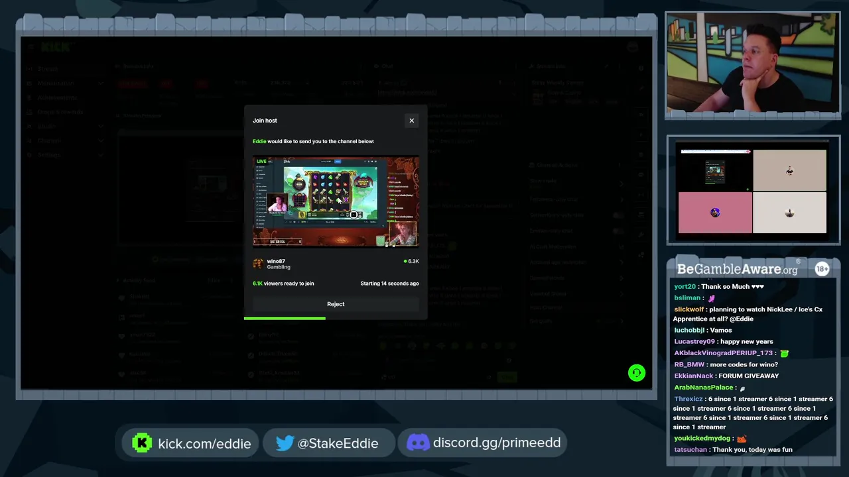Screen dimensions: 849x477
Task: Open the Stream section in dashboard sidebar
Action: coord(48,69)
